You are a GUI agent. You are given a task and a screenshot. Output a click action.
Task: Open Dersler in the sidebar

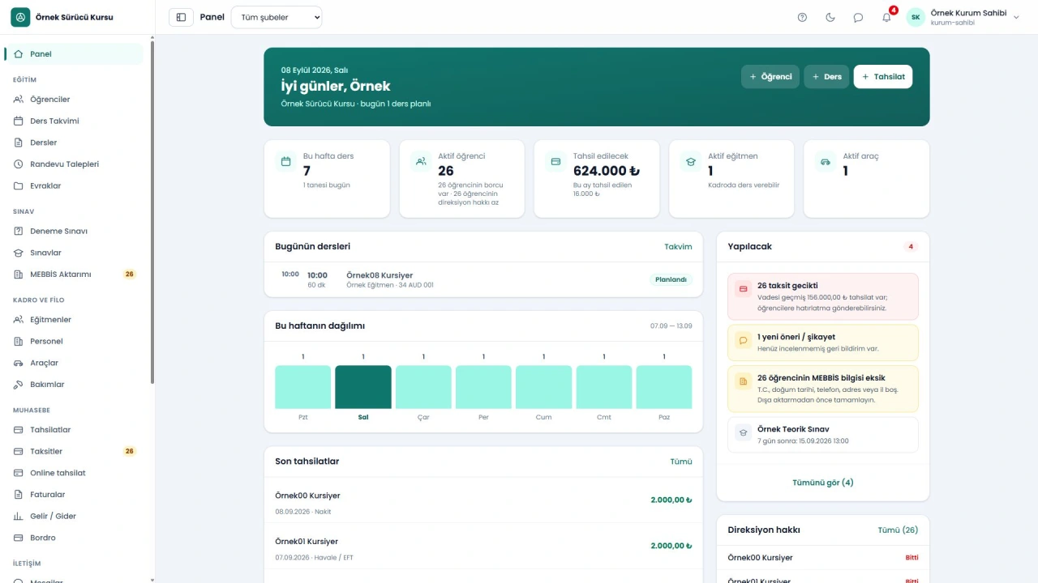tap(75, 143)
